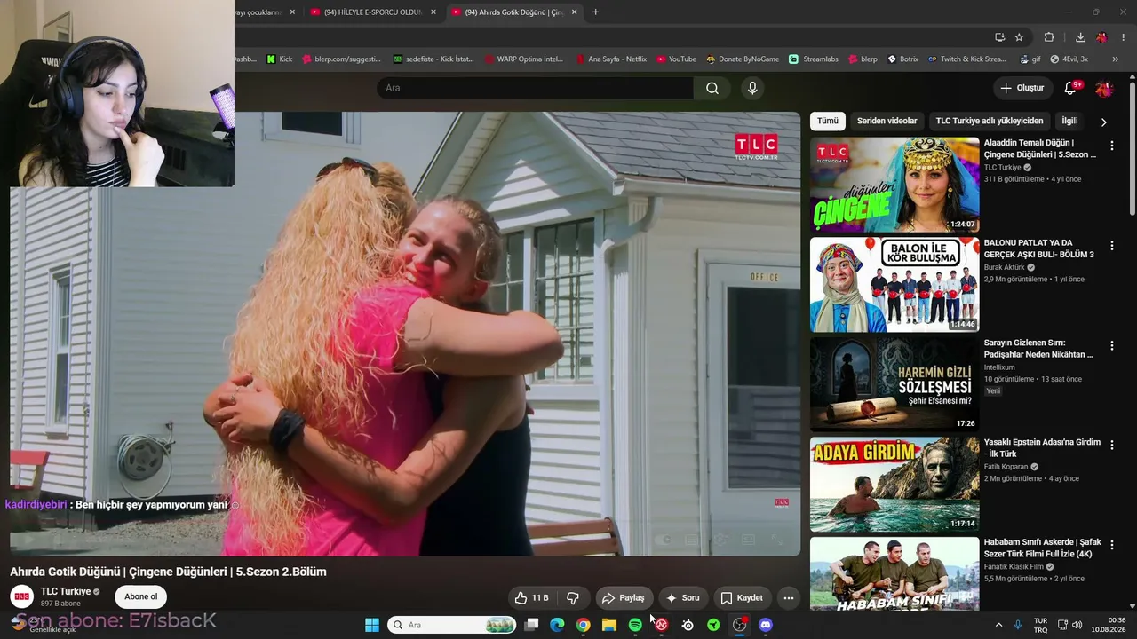The height and width of the screenshot is (639, 1137).
Task: Open more actions ellipsis under the video
Action: click(x=788, y=598)
